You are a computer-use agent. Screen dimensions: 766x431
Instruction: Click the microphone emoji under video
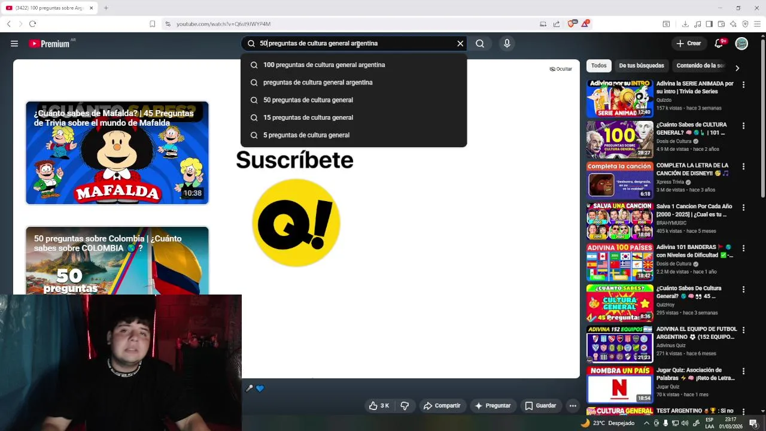250,388
